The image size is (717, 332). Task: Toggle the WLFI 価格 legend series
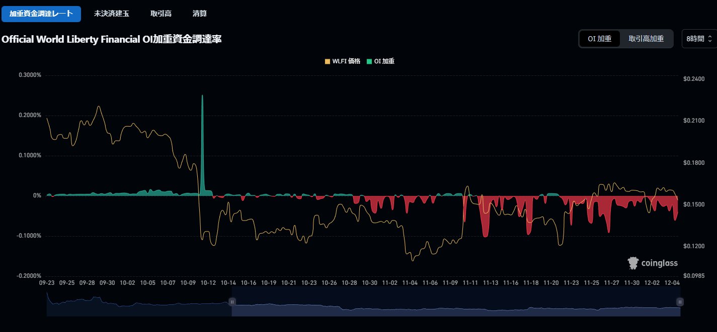pyautogui.click(x=342, y=61)
